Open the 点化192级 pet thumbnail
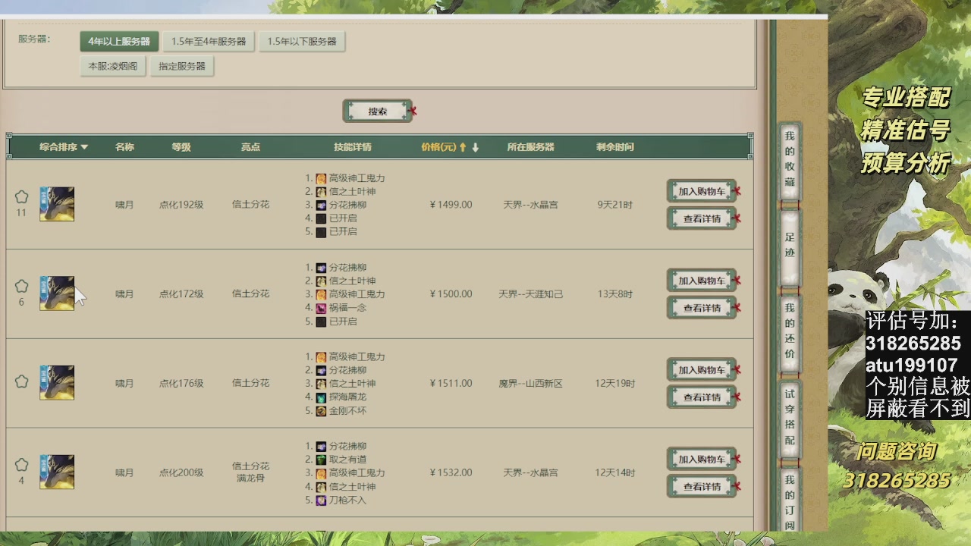The height and width of the screenshot is (546, 971). [57, 204]
